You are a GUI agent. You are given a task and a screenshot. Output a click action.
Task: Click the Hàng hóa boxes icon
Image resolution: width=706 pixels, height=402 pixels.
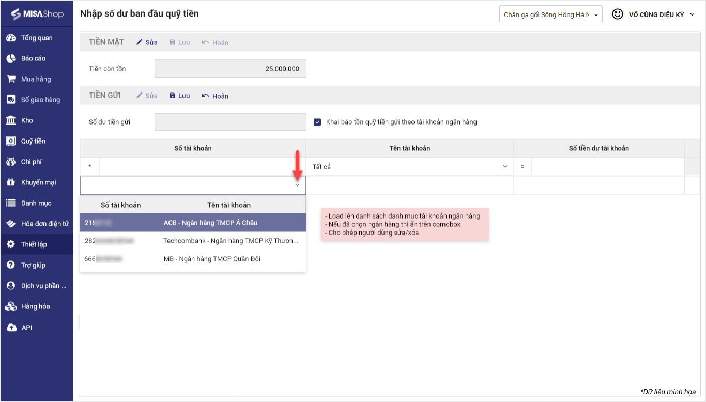[11, 306]
